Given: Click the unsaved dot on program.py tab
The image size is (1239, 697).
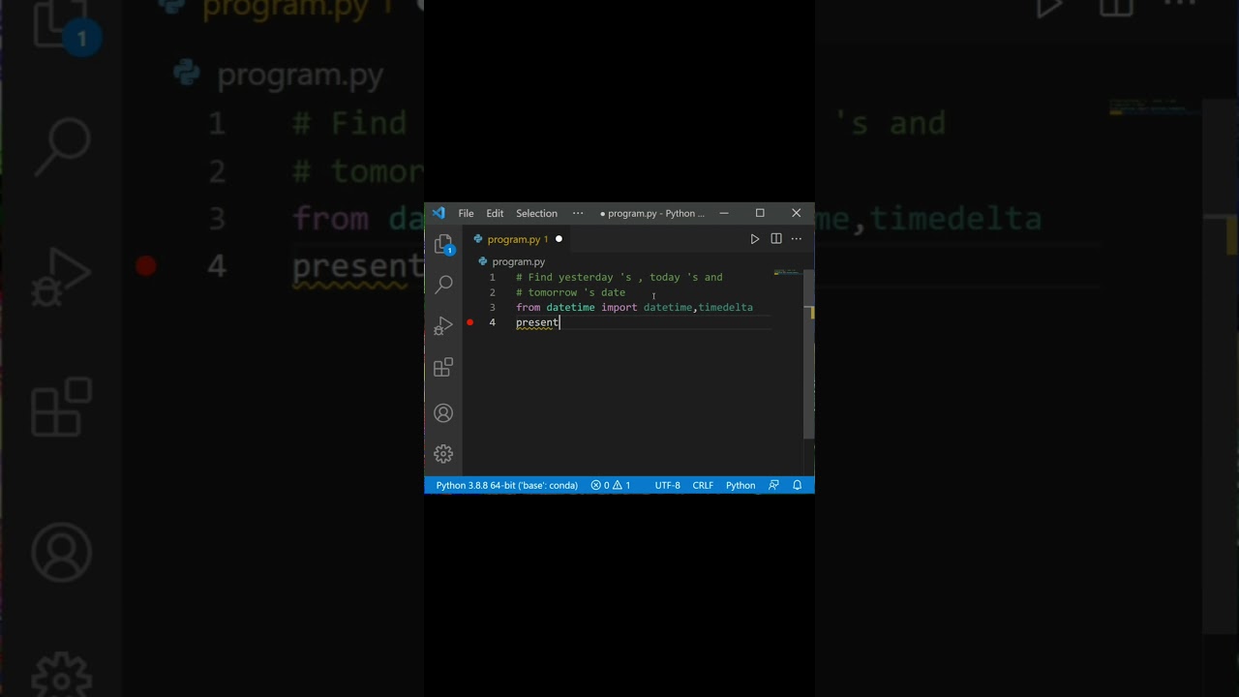Looking at the screenshot, I should pos(559,239).
